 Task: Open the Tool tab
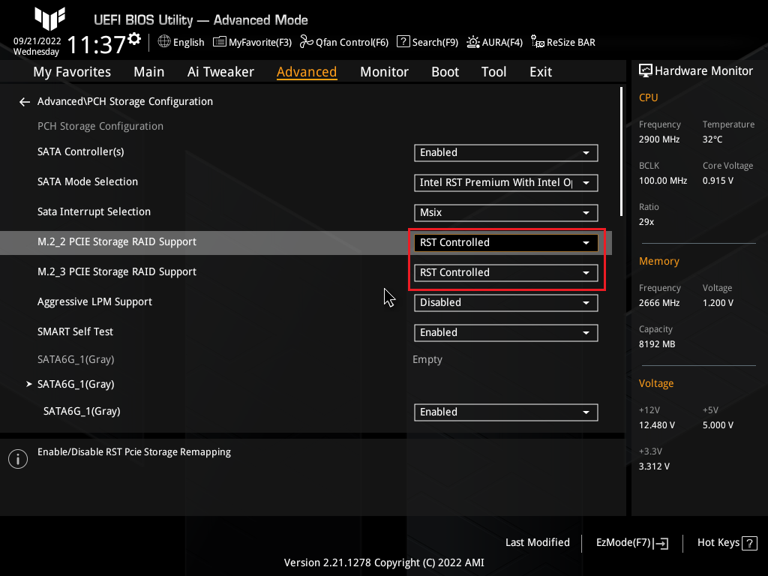(x=493, y=72)
